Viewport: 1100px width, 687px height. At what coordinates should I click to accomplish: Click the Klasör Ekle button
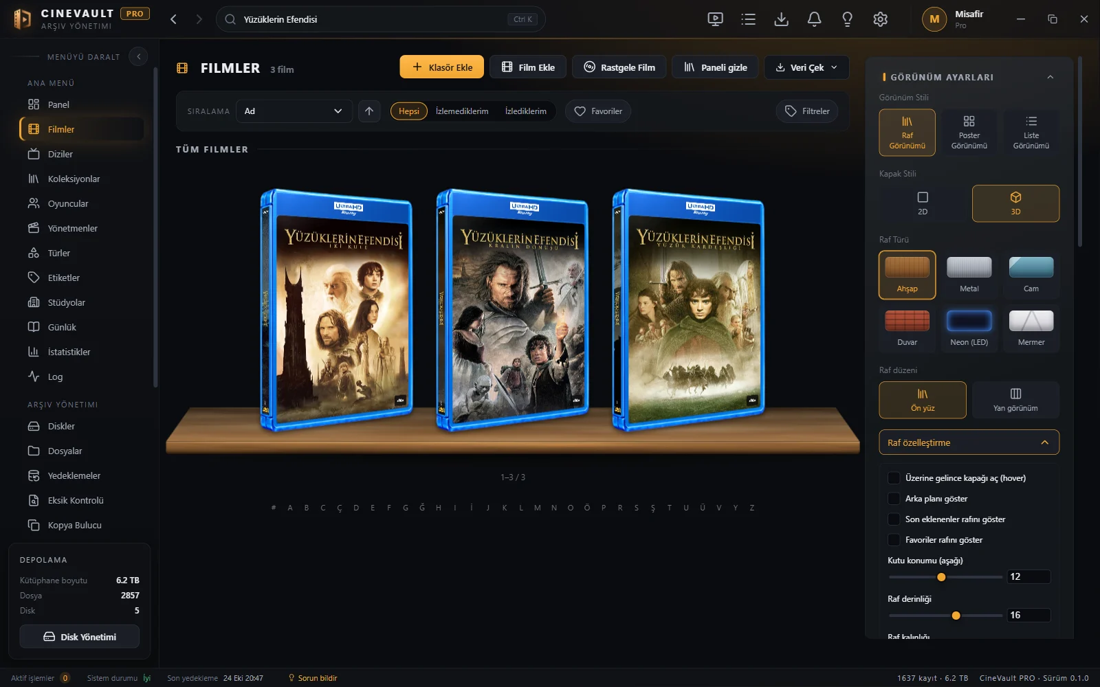coord(442,67)
